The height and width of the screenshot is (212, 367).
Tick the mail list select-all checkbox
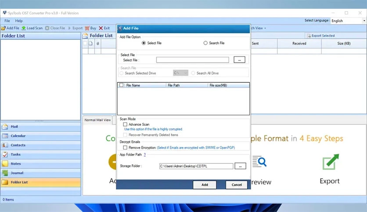pyautogui.click(x=85, y=43)
